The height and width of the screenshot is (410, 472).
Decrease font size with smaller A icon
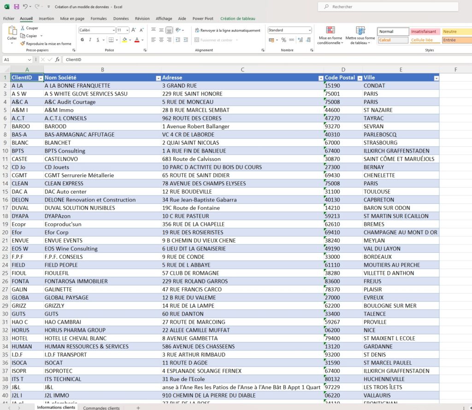(142, 30)
